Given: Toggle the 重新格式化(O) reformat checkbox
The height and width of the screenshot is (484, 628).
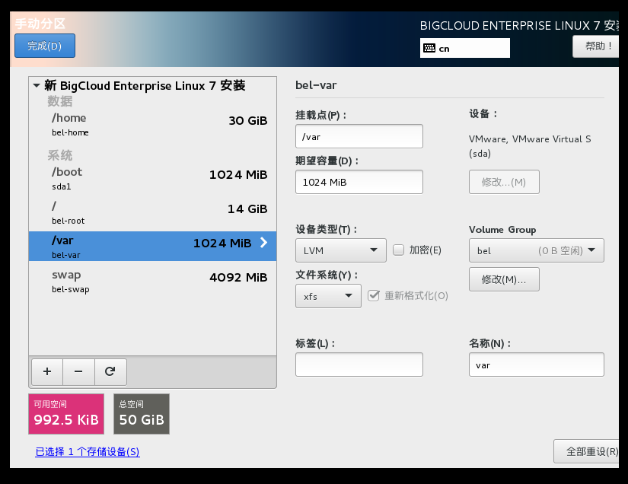Looking at the screenshot, I should pos(374,296).
